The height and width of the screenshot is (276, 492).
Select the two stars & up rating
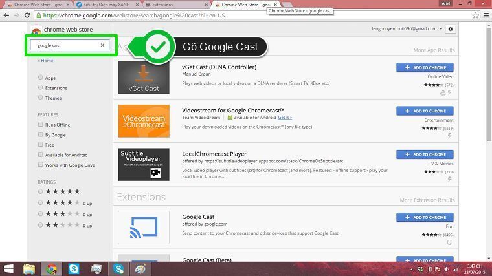click(x=41, y=225)
